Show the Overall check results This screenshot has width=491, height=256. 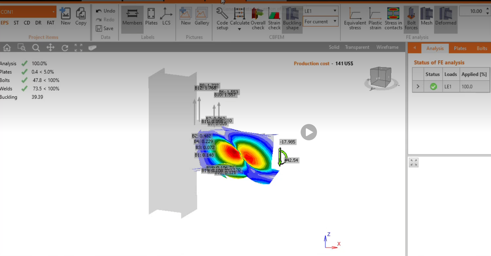(258, 19)
